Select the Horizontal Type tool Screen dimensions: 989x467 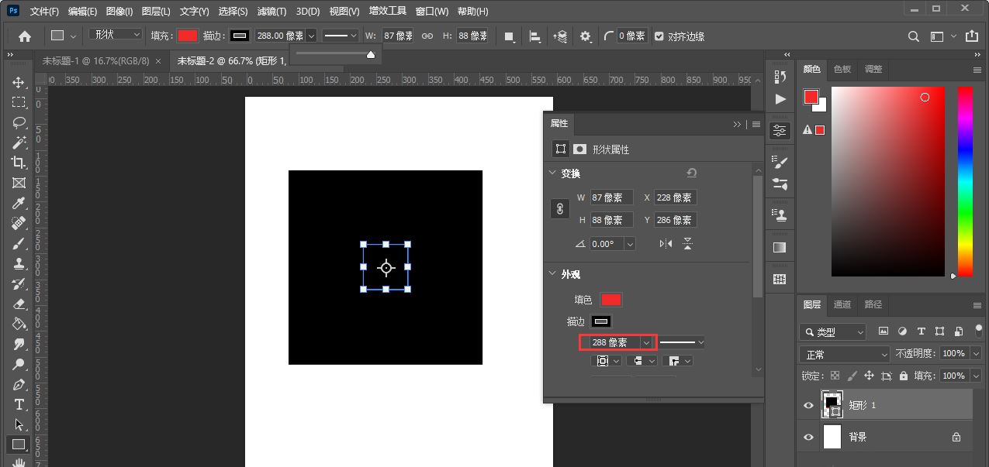[x=19, y=404]
